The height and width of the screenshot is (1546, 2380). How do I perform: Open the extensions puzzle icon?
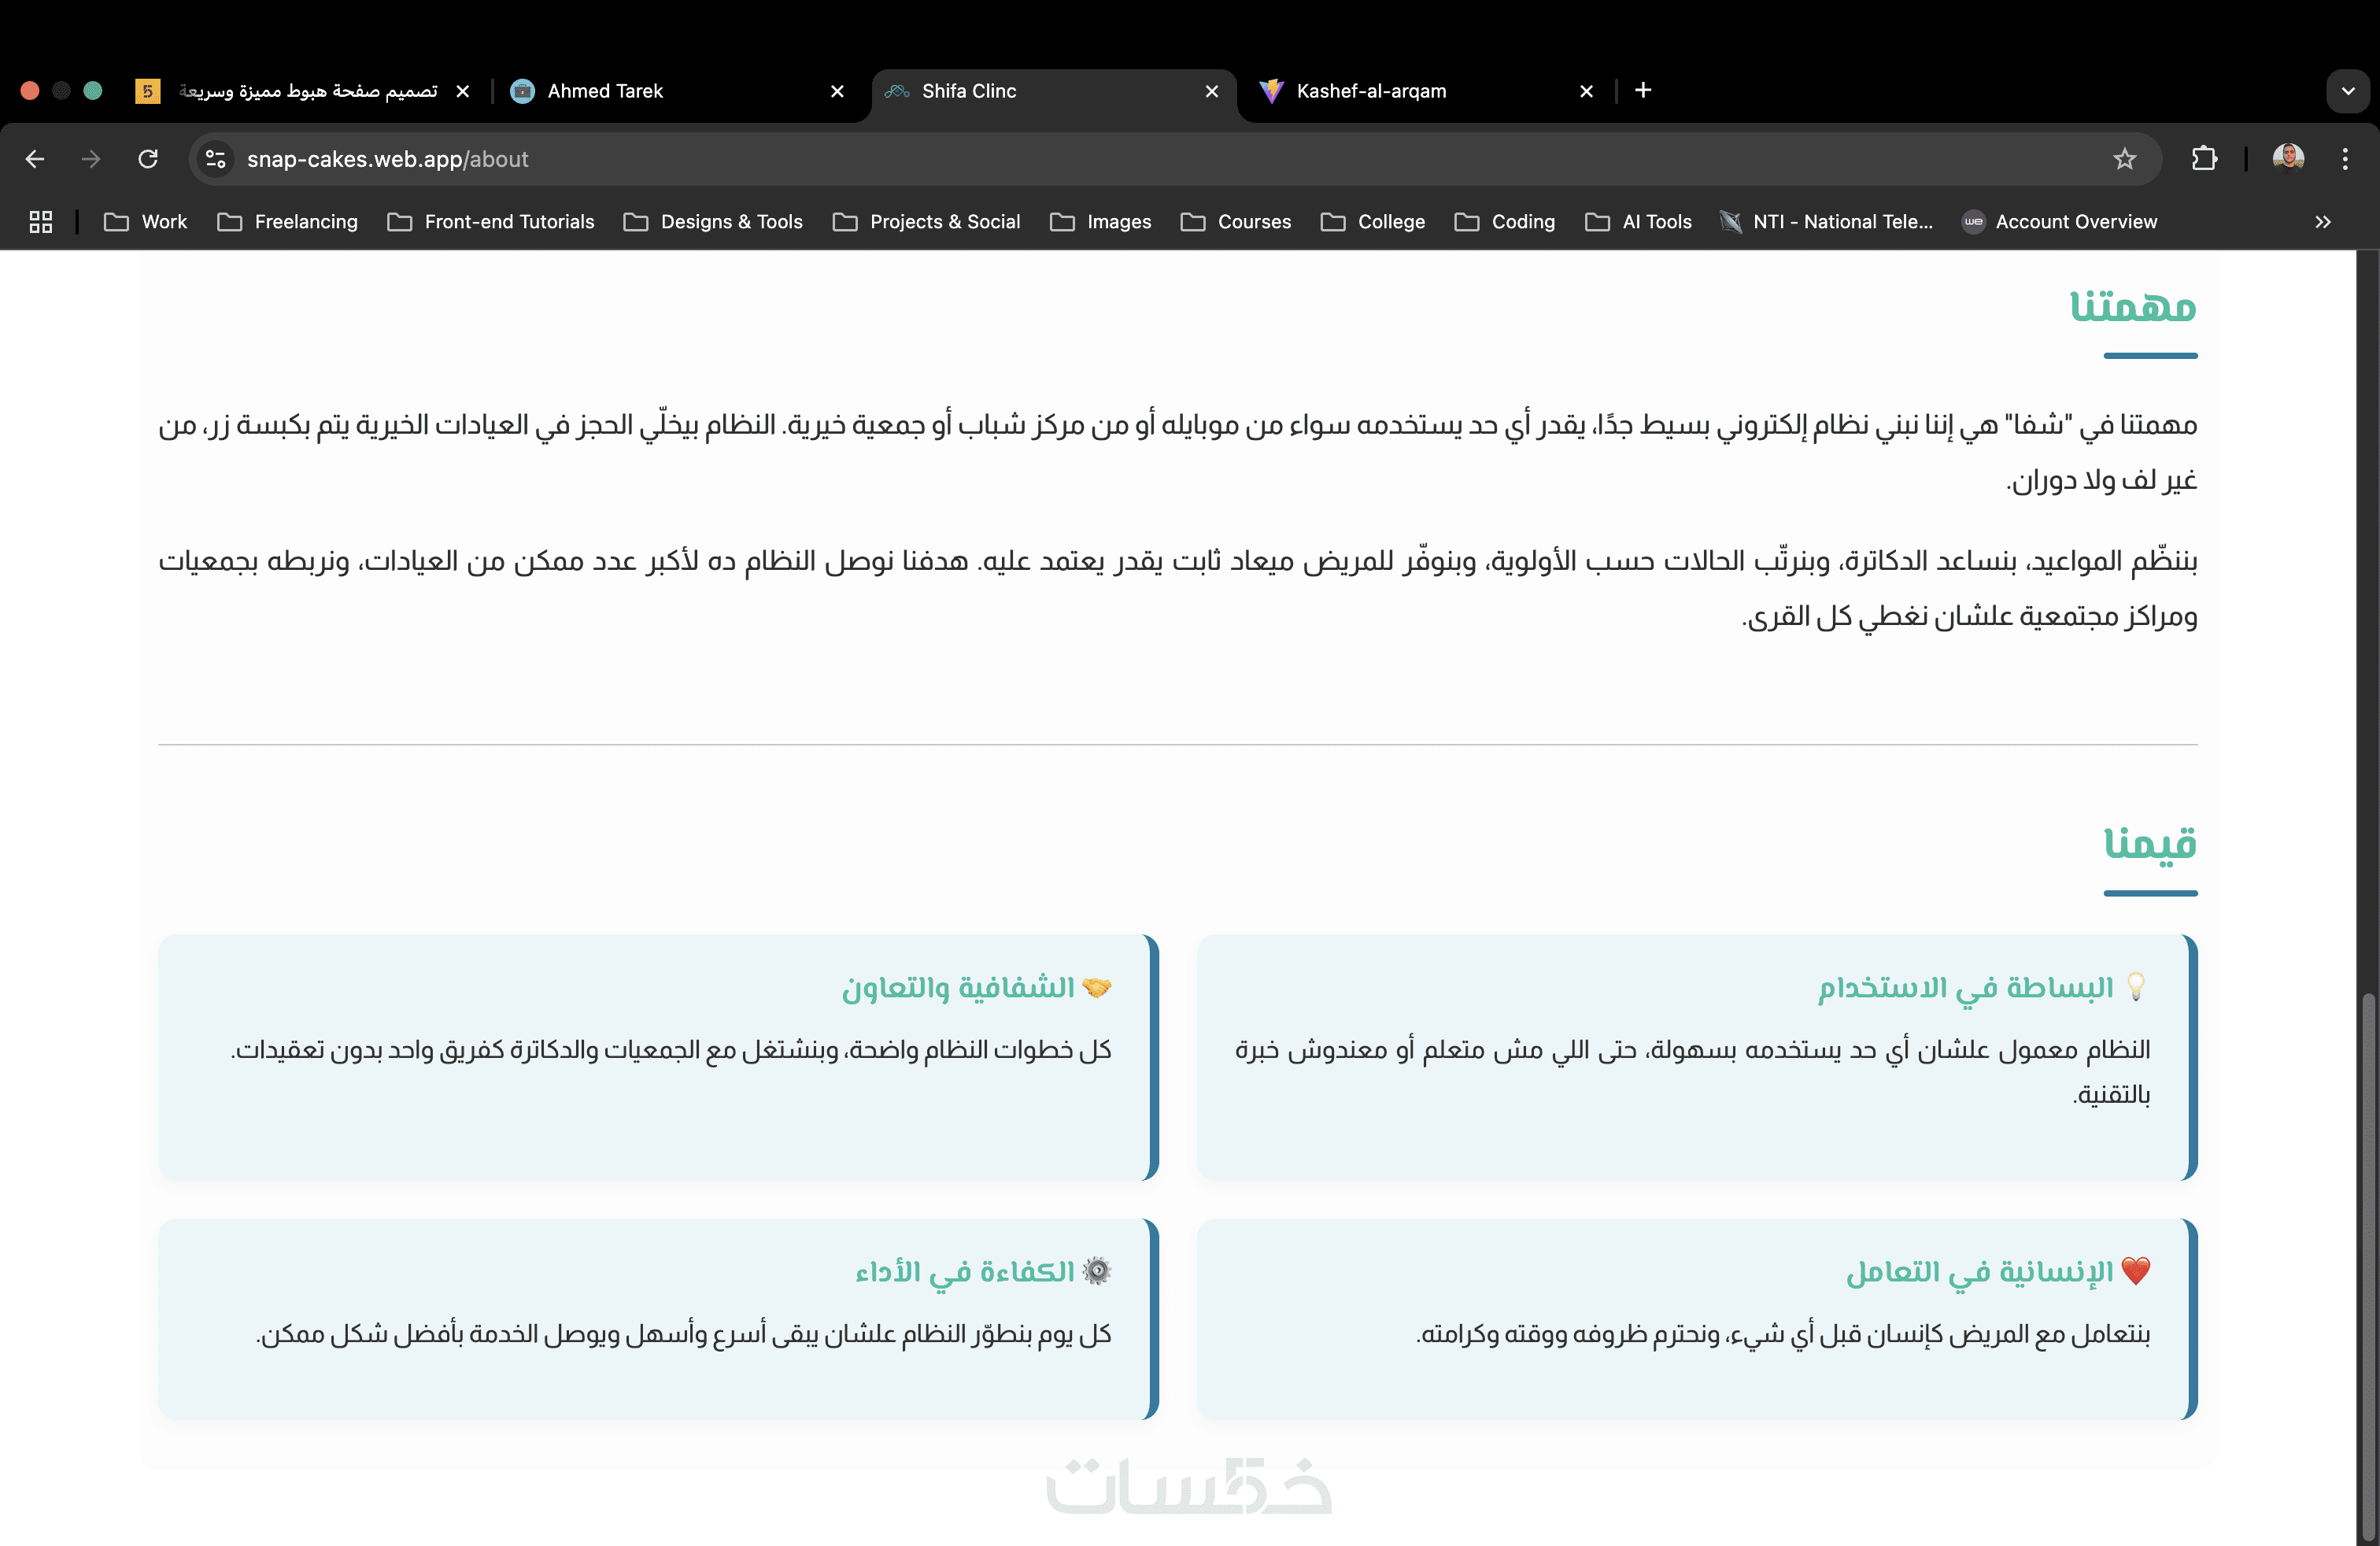(x=2204, y=159)
